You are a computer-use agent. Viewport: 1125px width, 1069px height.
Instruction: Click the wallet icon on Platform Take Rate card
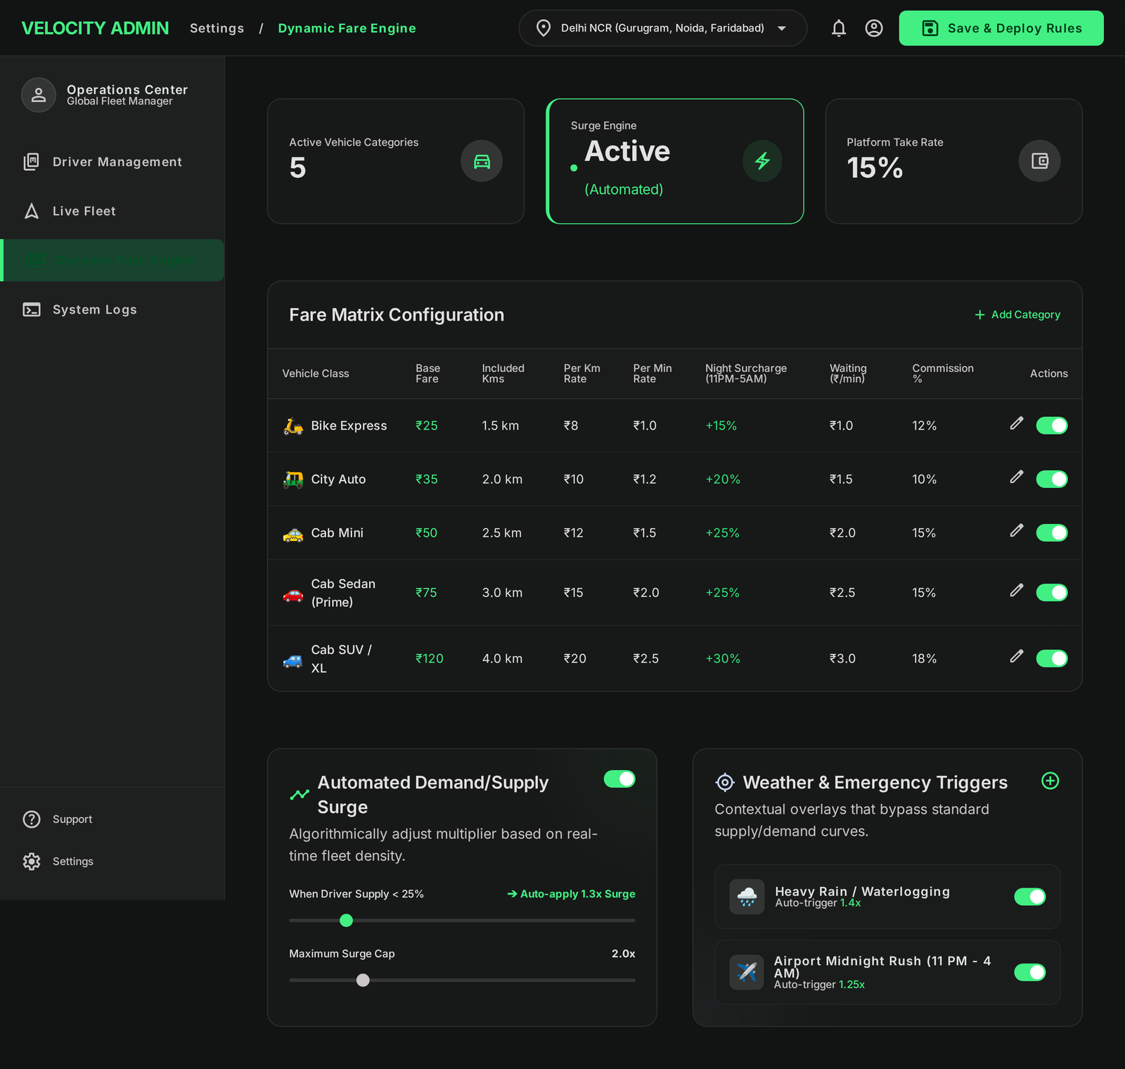click(x=1039, y=161)
